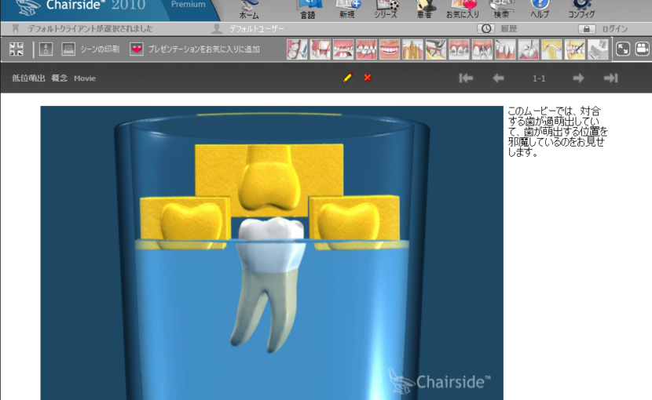The height and width of the screenshot is (400, 652).
Task: Open コンフィグ configuration settings
Action: [581, 10]
